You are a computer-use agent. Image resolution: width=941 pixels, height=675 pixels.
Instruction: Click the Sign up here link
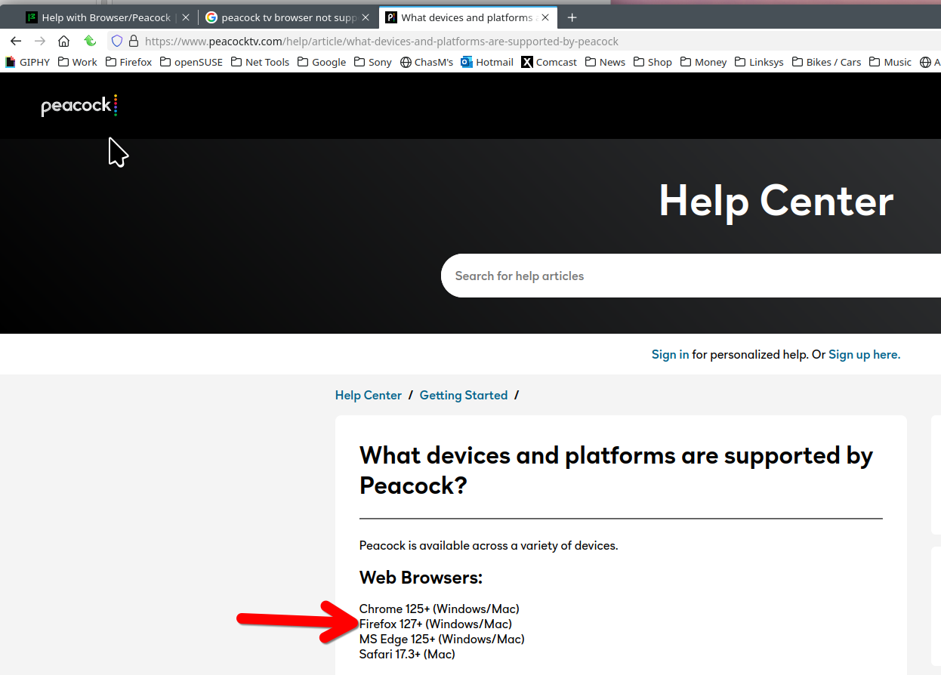pyautogui.click(x=864, y=354)
